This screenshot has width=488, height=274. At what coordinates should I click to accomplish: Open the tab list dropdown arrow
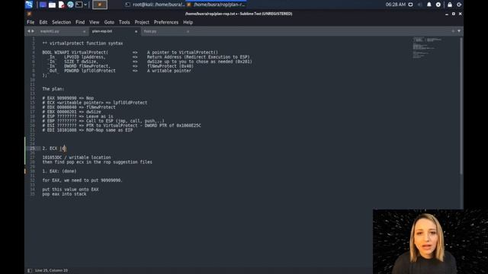[459, 31]
